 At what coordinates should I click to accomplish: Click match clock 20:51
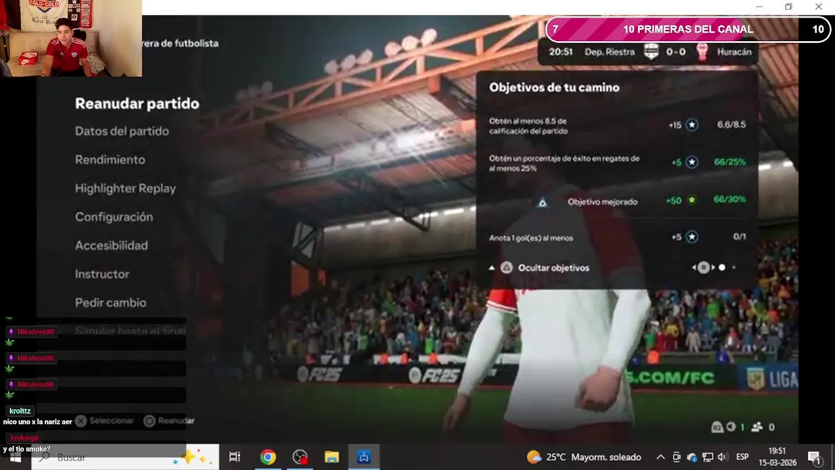pos(561,52)
